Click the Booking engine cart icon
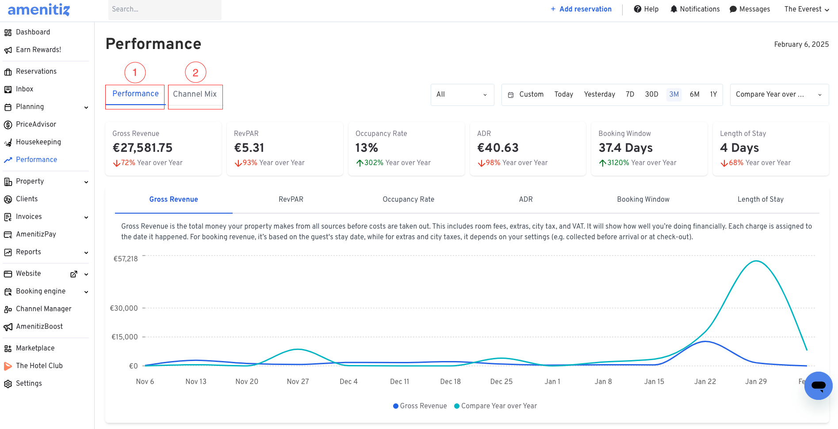Viewport: 838px width, 429px height. tap(8, 291)
